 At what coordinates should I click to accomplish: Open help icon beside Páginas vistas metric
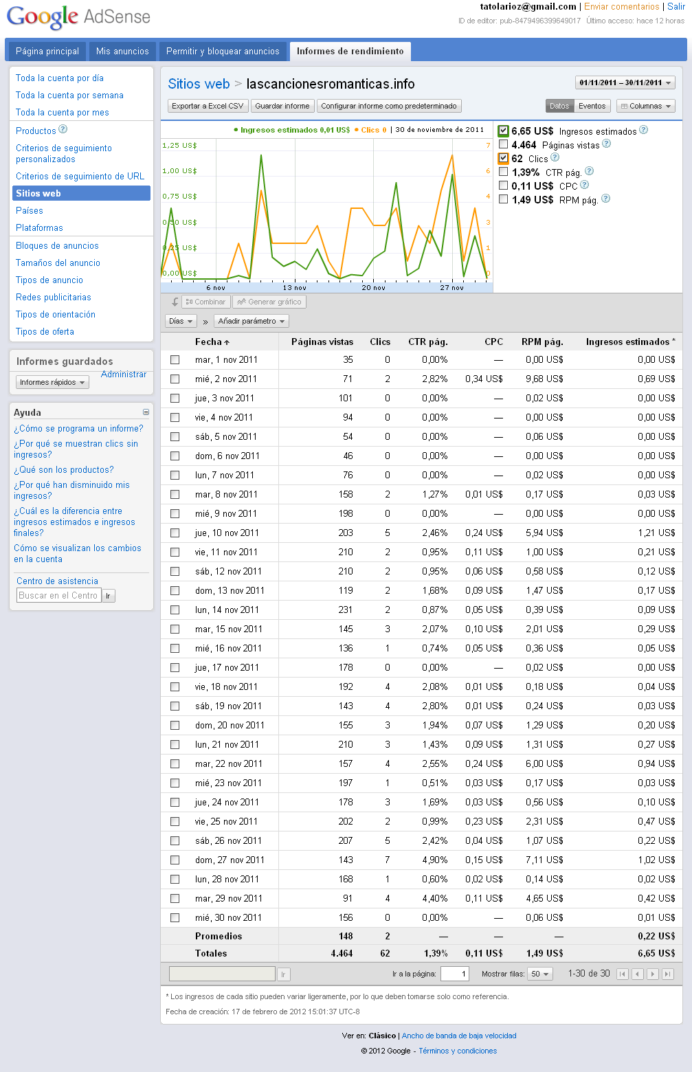click(x=606, y=144)
